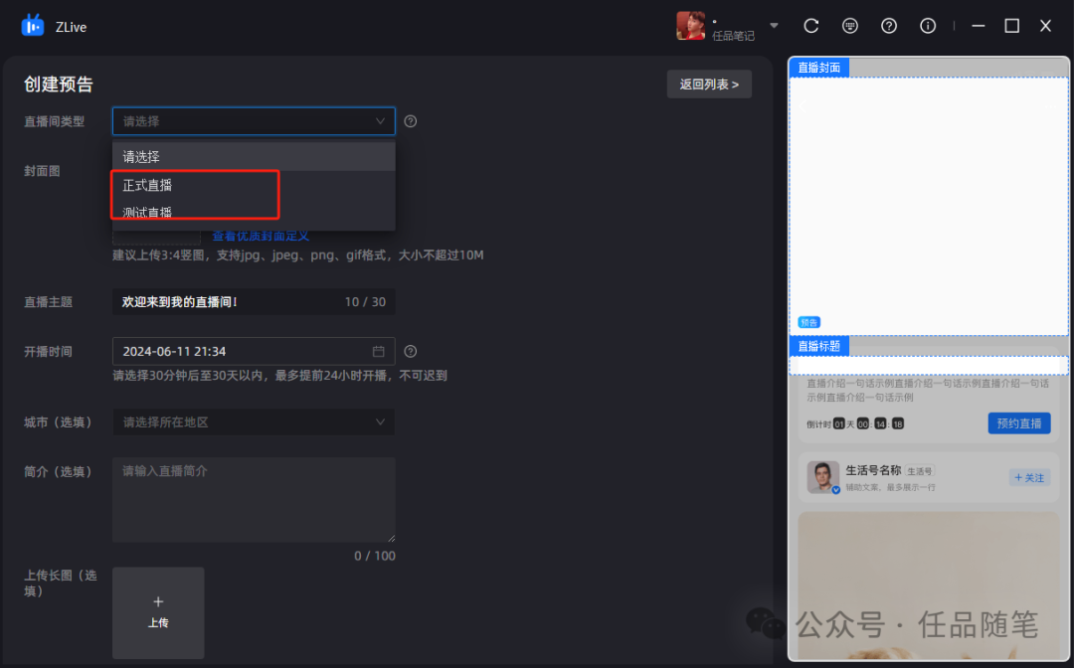Screen dimensions: 1074x668
Task: Click the help icon next to the start time
Action: [x=411, y=351]
